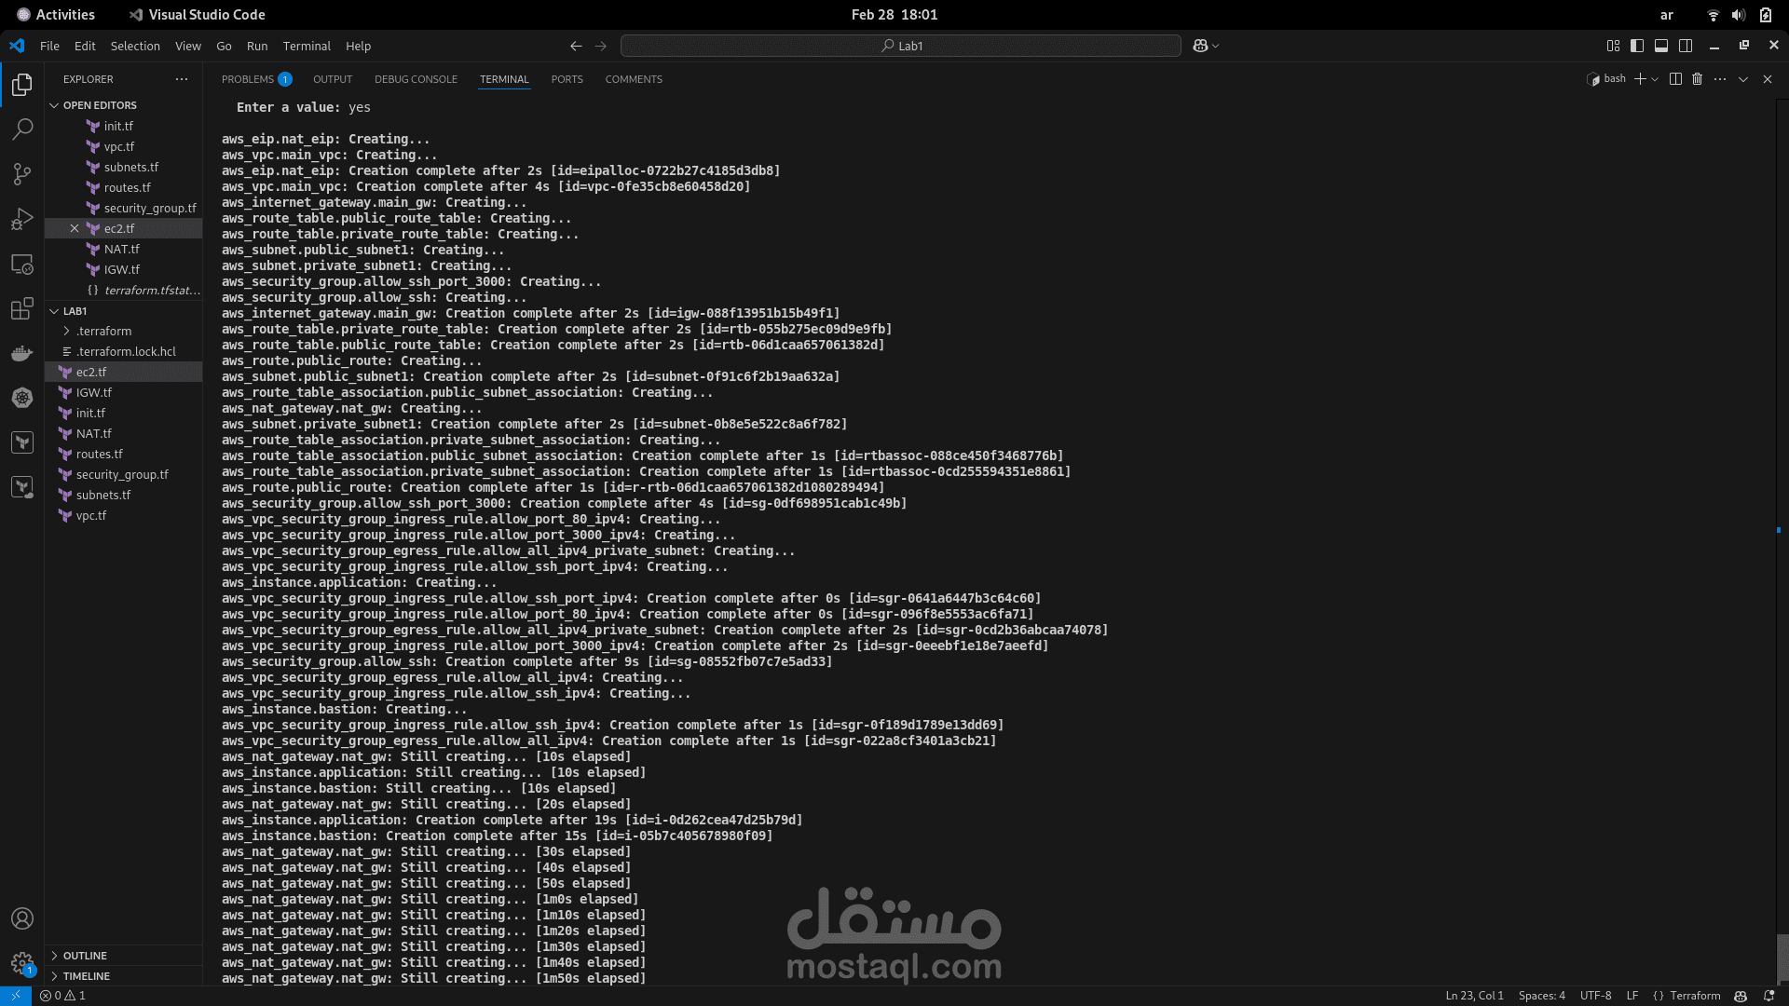1789x1006 pixels.
Task: Click the terminal vertical scrollbar thumb
Action: pos(1782,958)
